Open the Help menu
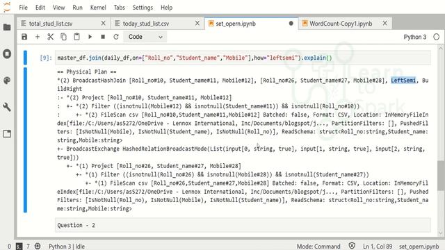Screen dimensions: 445x250 click(166, 8)
